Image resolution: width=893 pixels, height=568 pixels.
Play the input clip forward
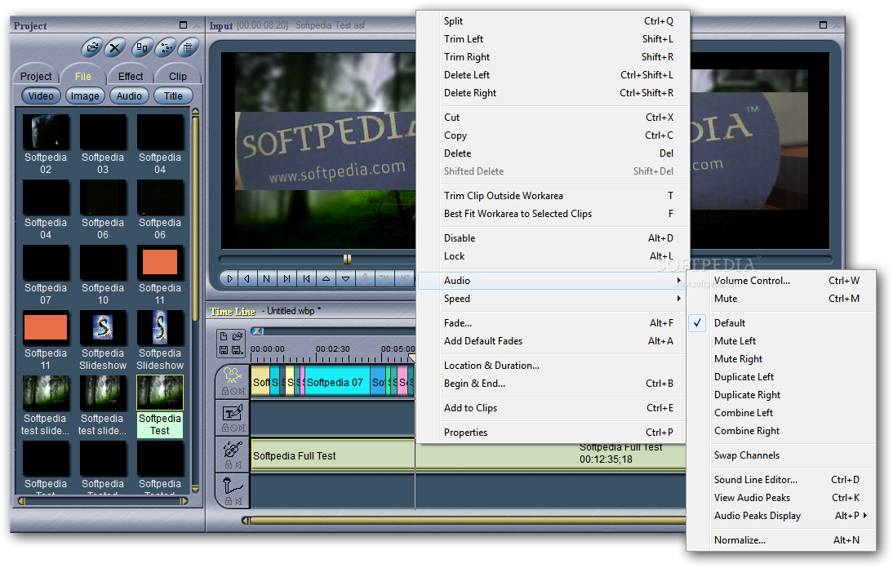click(229, 279)
